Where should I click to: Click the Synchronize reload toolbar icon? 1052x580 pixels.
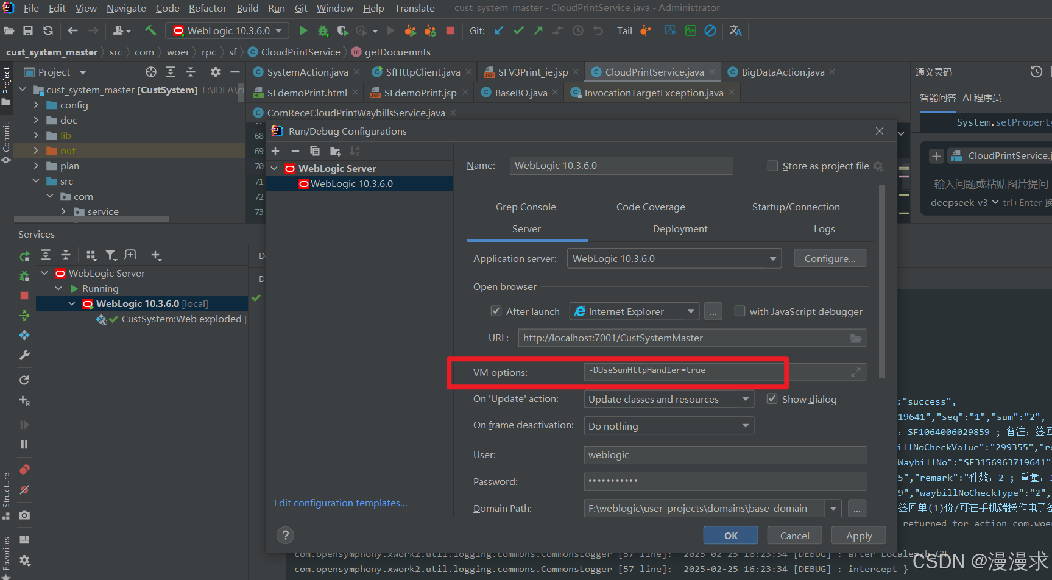pyautogui.click(x=48, y=30)
